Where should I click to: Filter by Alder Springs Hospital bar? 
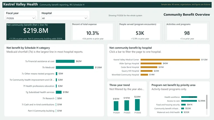tap(151, 63)
